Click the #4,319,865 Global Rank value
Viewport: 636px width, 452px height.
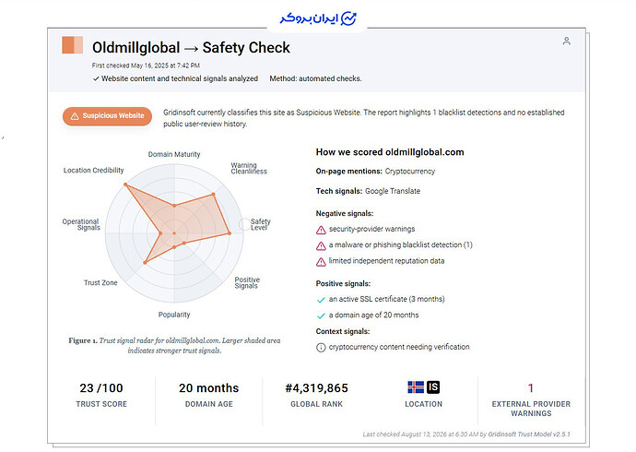coord(316,388)
